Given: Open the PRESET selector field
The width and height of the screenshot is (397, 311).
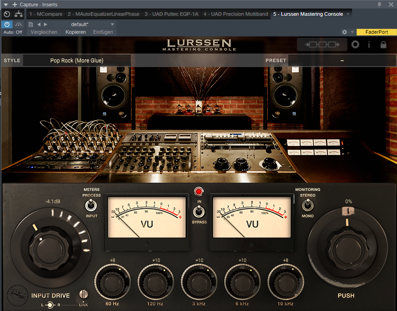Looking at the screenshot, I should coord(342,61).
